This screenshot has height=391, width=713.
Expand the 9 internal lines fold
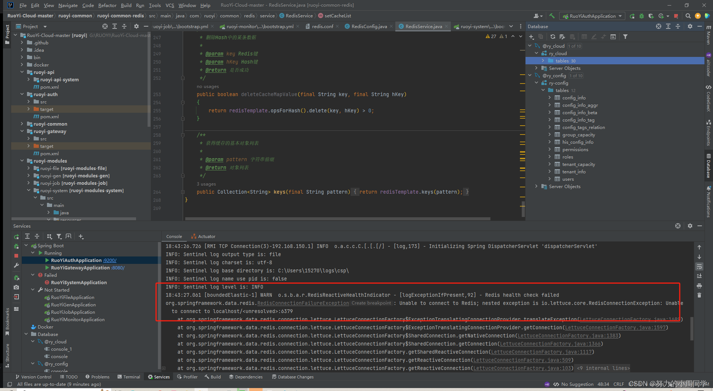(603, 368)
